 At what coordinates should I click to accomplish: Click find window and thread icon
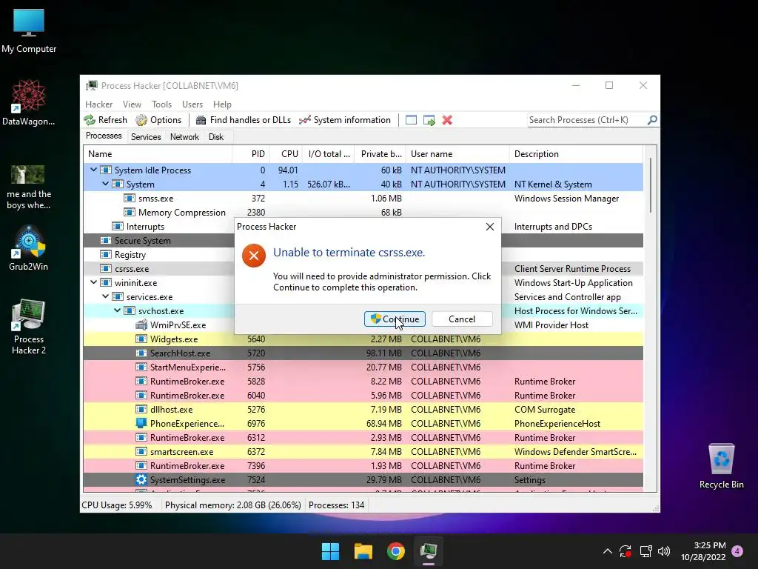[429, 120]
